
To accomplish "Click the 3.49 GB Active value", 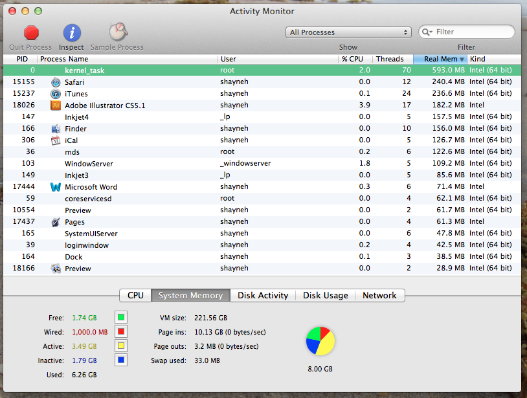I will (x=84, y=346).
